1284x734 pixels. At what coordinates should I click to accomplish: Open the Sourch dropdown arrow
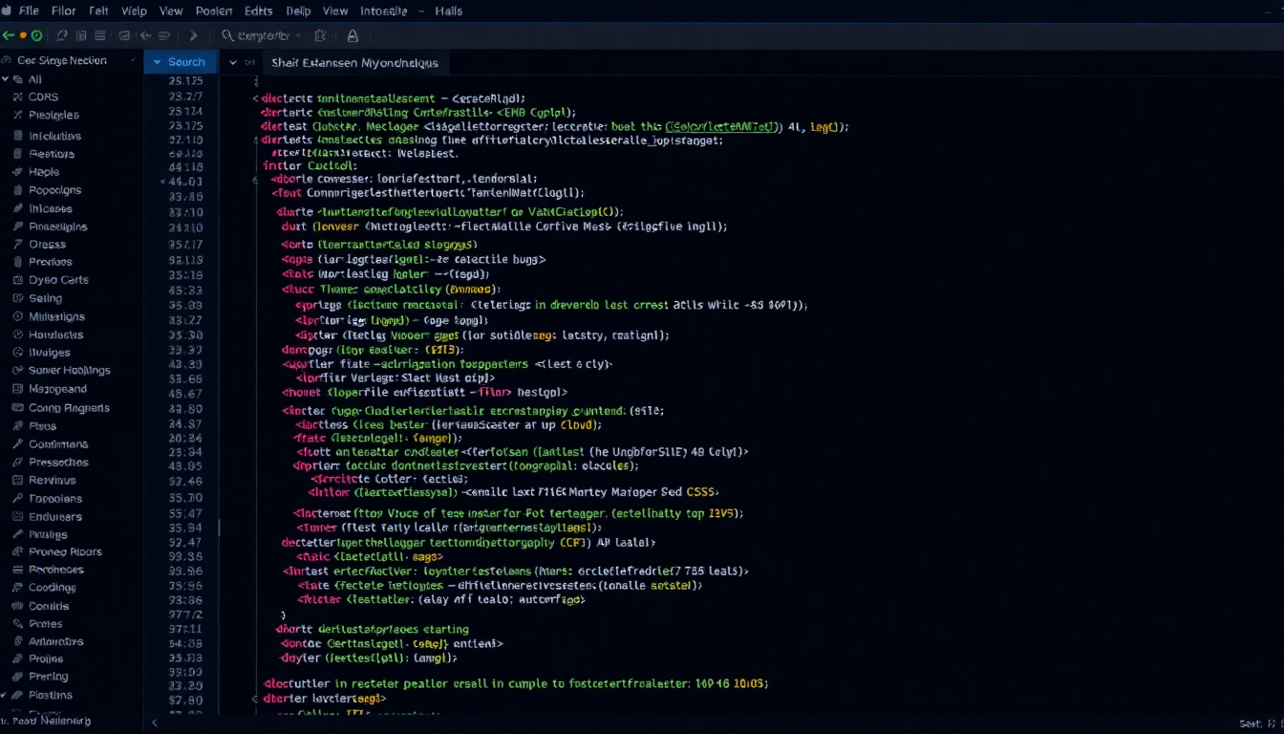(x=158, y=62)
